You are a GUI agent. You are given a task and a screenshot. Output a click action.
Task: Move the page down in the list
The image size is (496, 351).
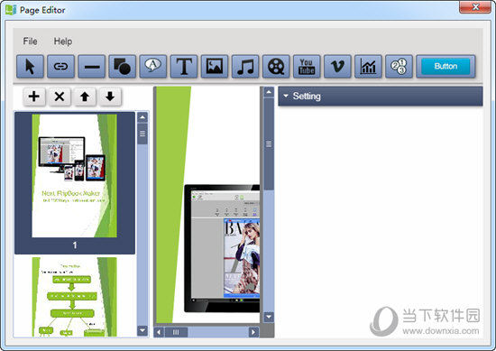click(110, 97)
